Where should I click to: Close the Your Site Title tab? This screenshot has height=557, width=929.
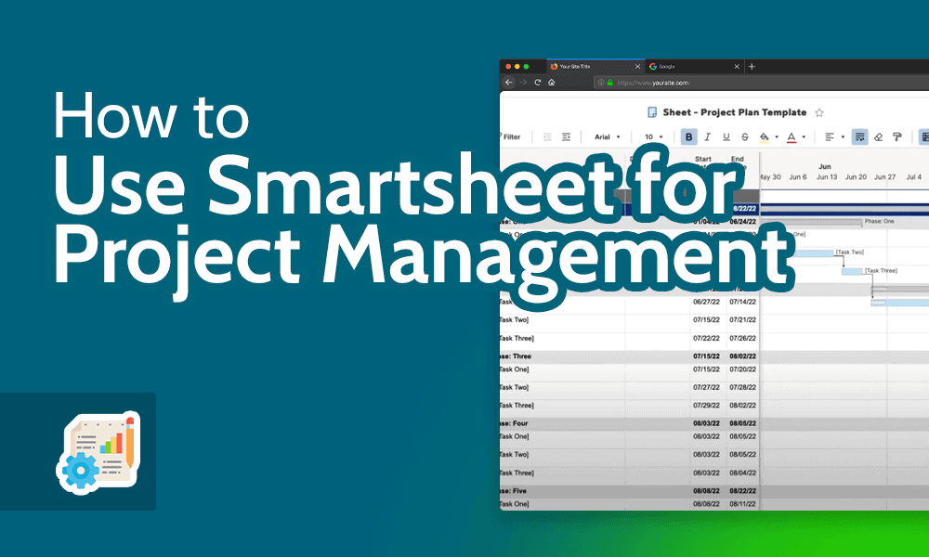(638, 66)
